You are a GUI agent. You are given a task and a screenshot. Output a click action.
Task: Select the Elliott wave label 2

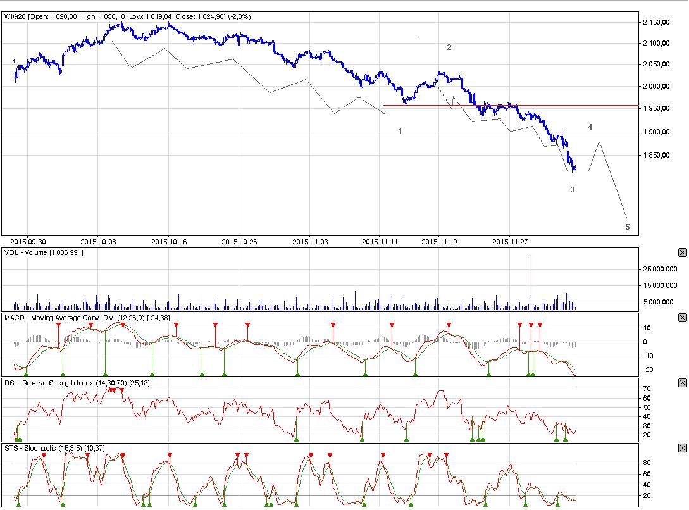coord(449,47)
